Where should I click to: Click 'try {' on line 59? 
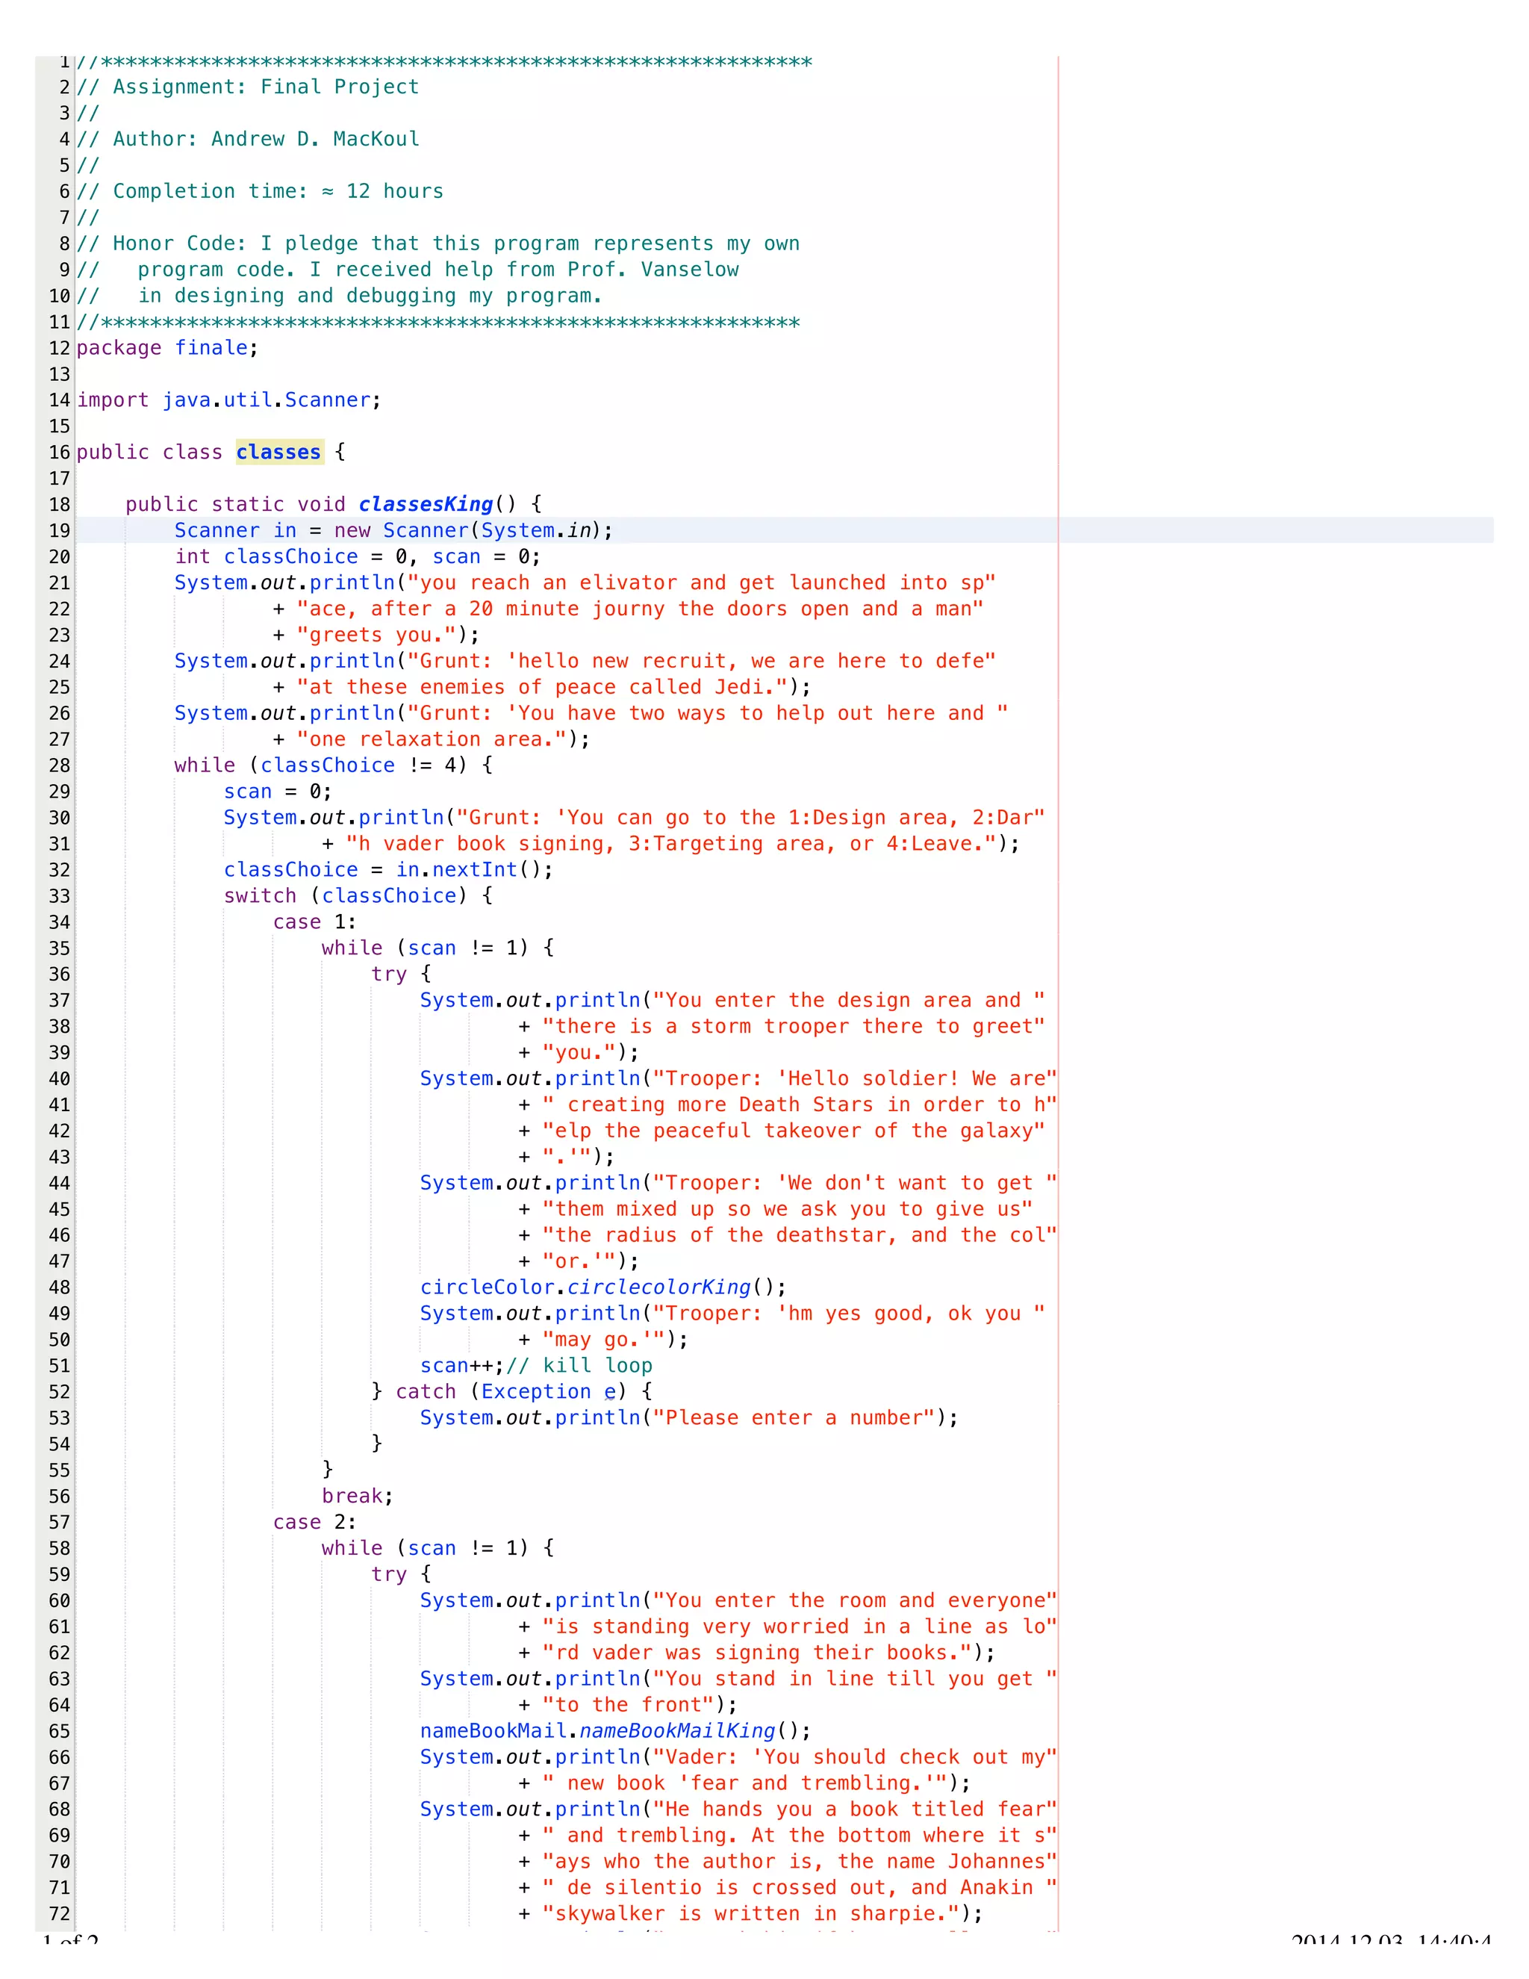(x=401, y=1576)
